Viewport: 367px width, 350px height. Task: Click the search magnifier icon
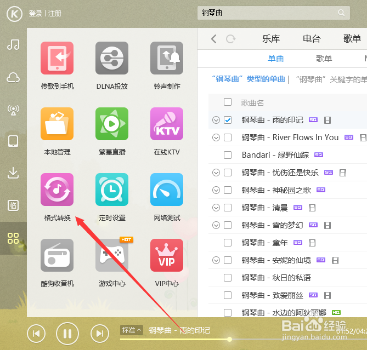[x=341, y=13]
